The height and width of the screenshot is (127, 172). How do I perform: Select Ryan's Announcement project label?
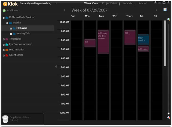(x=21, y=44)
